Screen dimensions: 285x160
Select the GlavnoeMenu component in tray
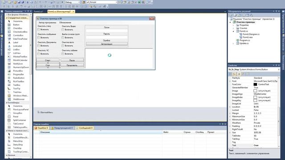45,112
